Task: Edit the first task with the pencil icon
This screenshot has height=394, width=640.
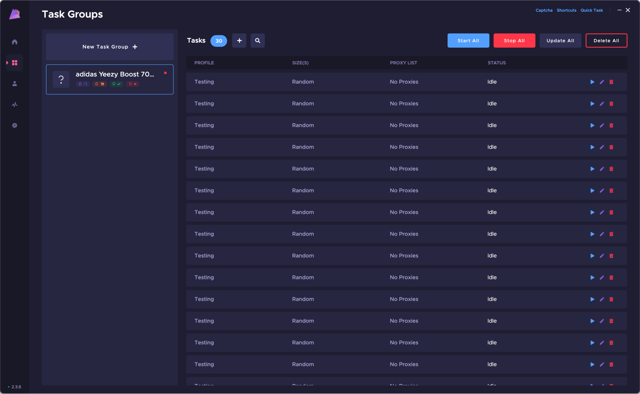Action: tap(602, 82)
